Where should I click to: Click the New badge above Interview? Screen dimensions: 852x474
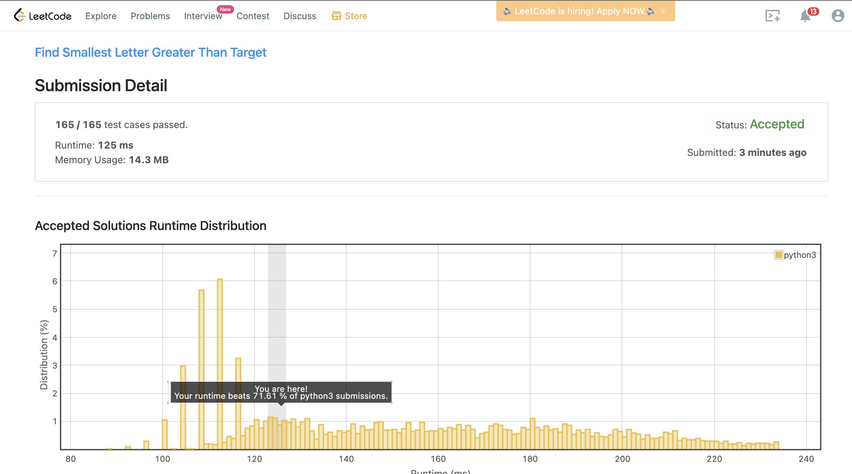click(x=225, y=9)
